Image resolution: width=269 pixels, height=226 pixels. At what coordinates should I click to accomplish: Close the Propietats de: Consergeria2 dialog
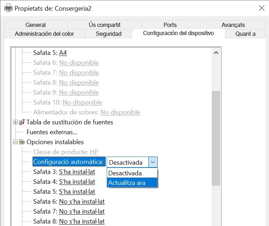pos(262,8)
